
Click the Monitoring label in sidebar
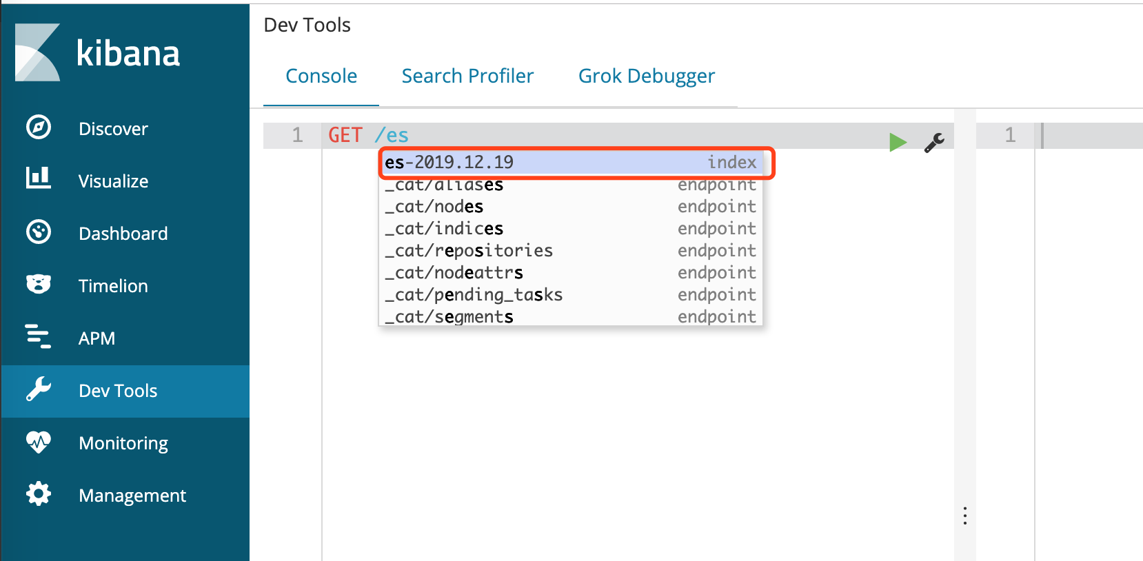pos(123,443)
